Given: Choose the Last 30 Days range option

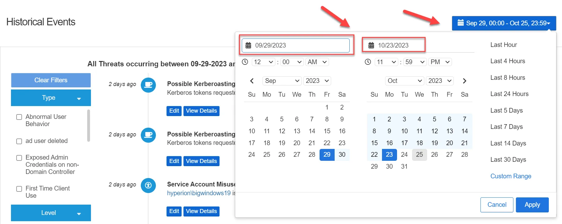Looking at the screenshot, I should 508,160.
